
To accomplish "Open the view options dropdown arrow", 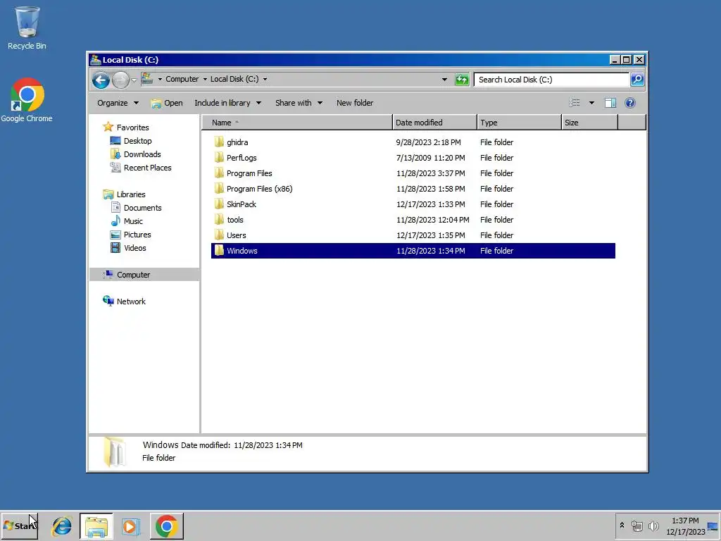I will tap(591, 103).
